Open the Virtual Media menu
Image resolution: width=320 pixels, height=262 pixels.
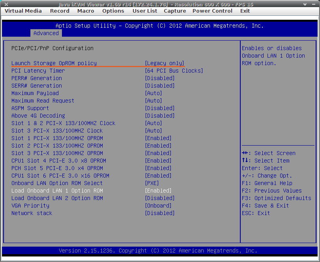click(x=23, y=11)
